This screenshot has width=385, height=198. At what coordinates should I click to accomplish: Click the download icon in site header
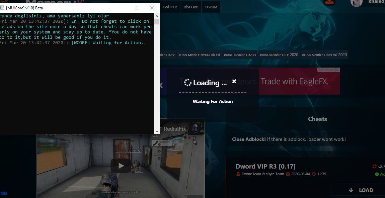(x=330, y=2)
